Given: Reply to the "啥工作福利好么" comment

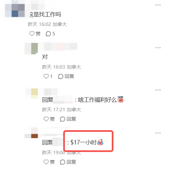Looking at the screenshot, I should [68, 119].
